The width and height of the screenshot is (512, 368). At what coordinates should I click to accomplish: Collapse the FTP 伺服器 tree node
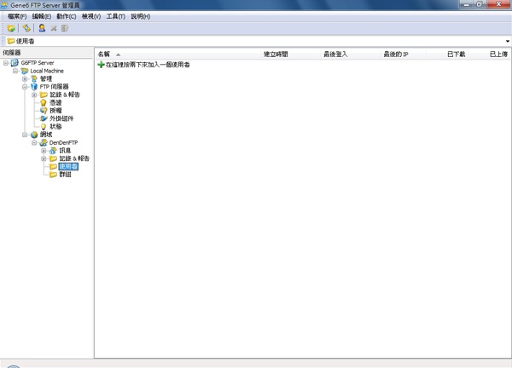click(25, 87)
